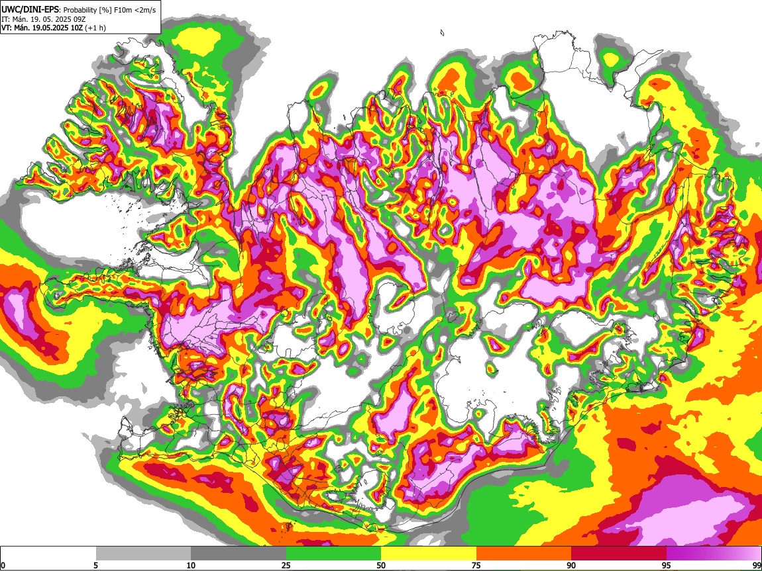This screenshot has height=571, width=762.
Task: Click the legend label '5'
Action: (95, 565)
